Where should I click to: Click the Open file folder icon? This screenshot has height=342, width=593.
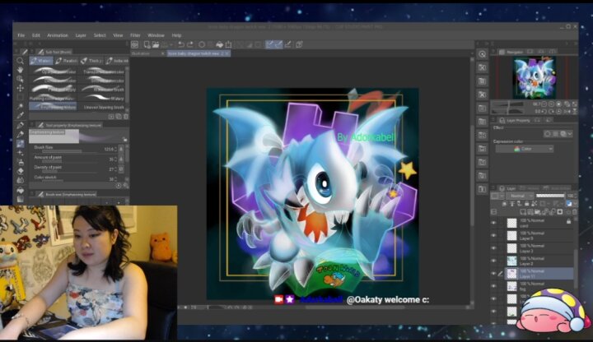156,44
